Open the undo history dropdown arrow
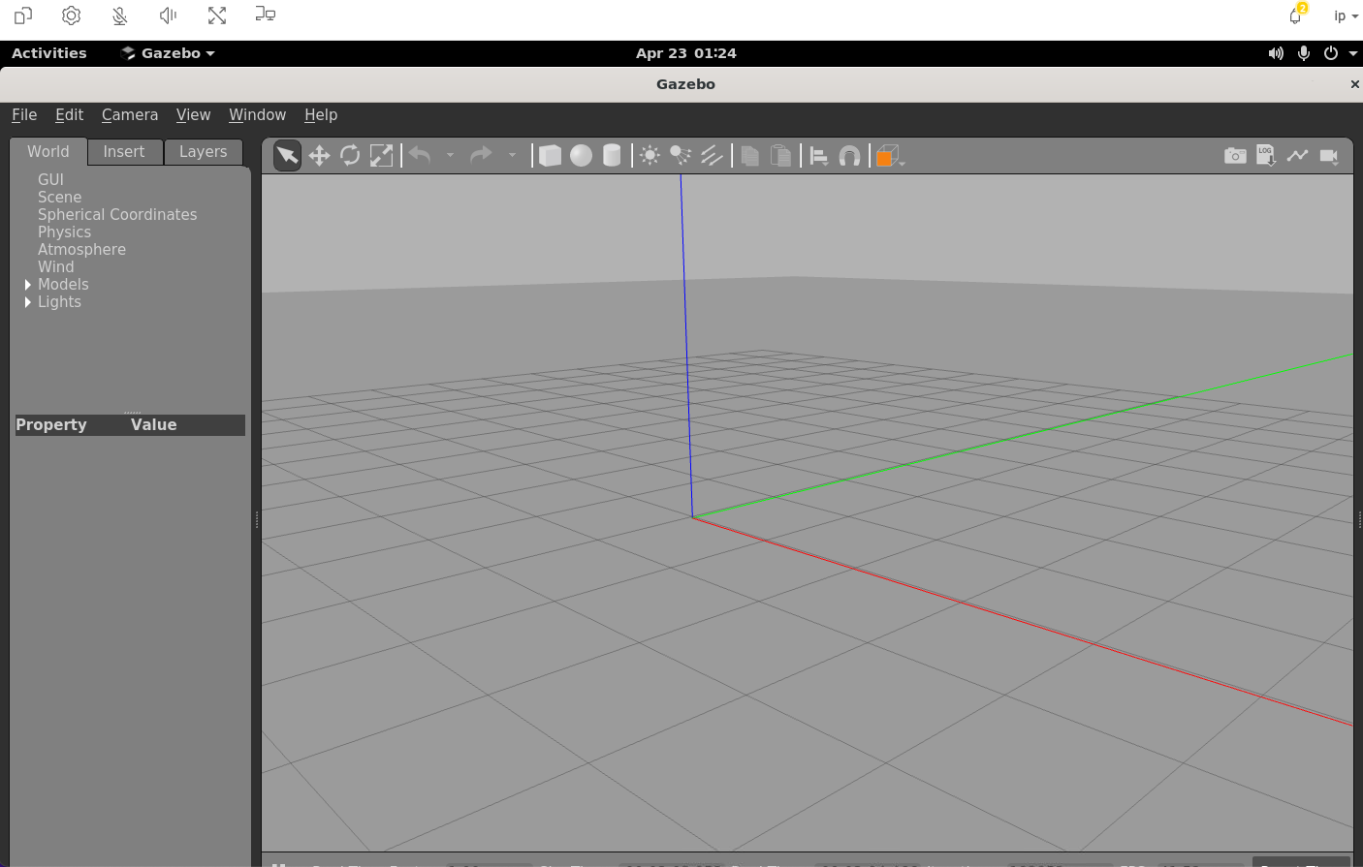Image resolution: width=1363 pixels, height=867 pixels. [450, 155]
